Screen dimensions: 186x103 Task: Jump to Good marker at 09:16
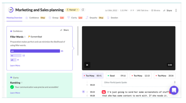click(117, 76)
